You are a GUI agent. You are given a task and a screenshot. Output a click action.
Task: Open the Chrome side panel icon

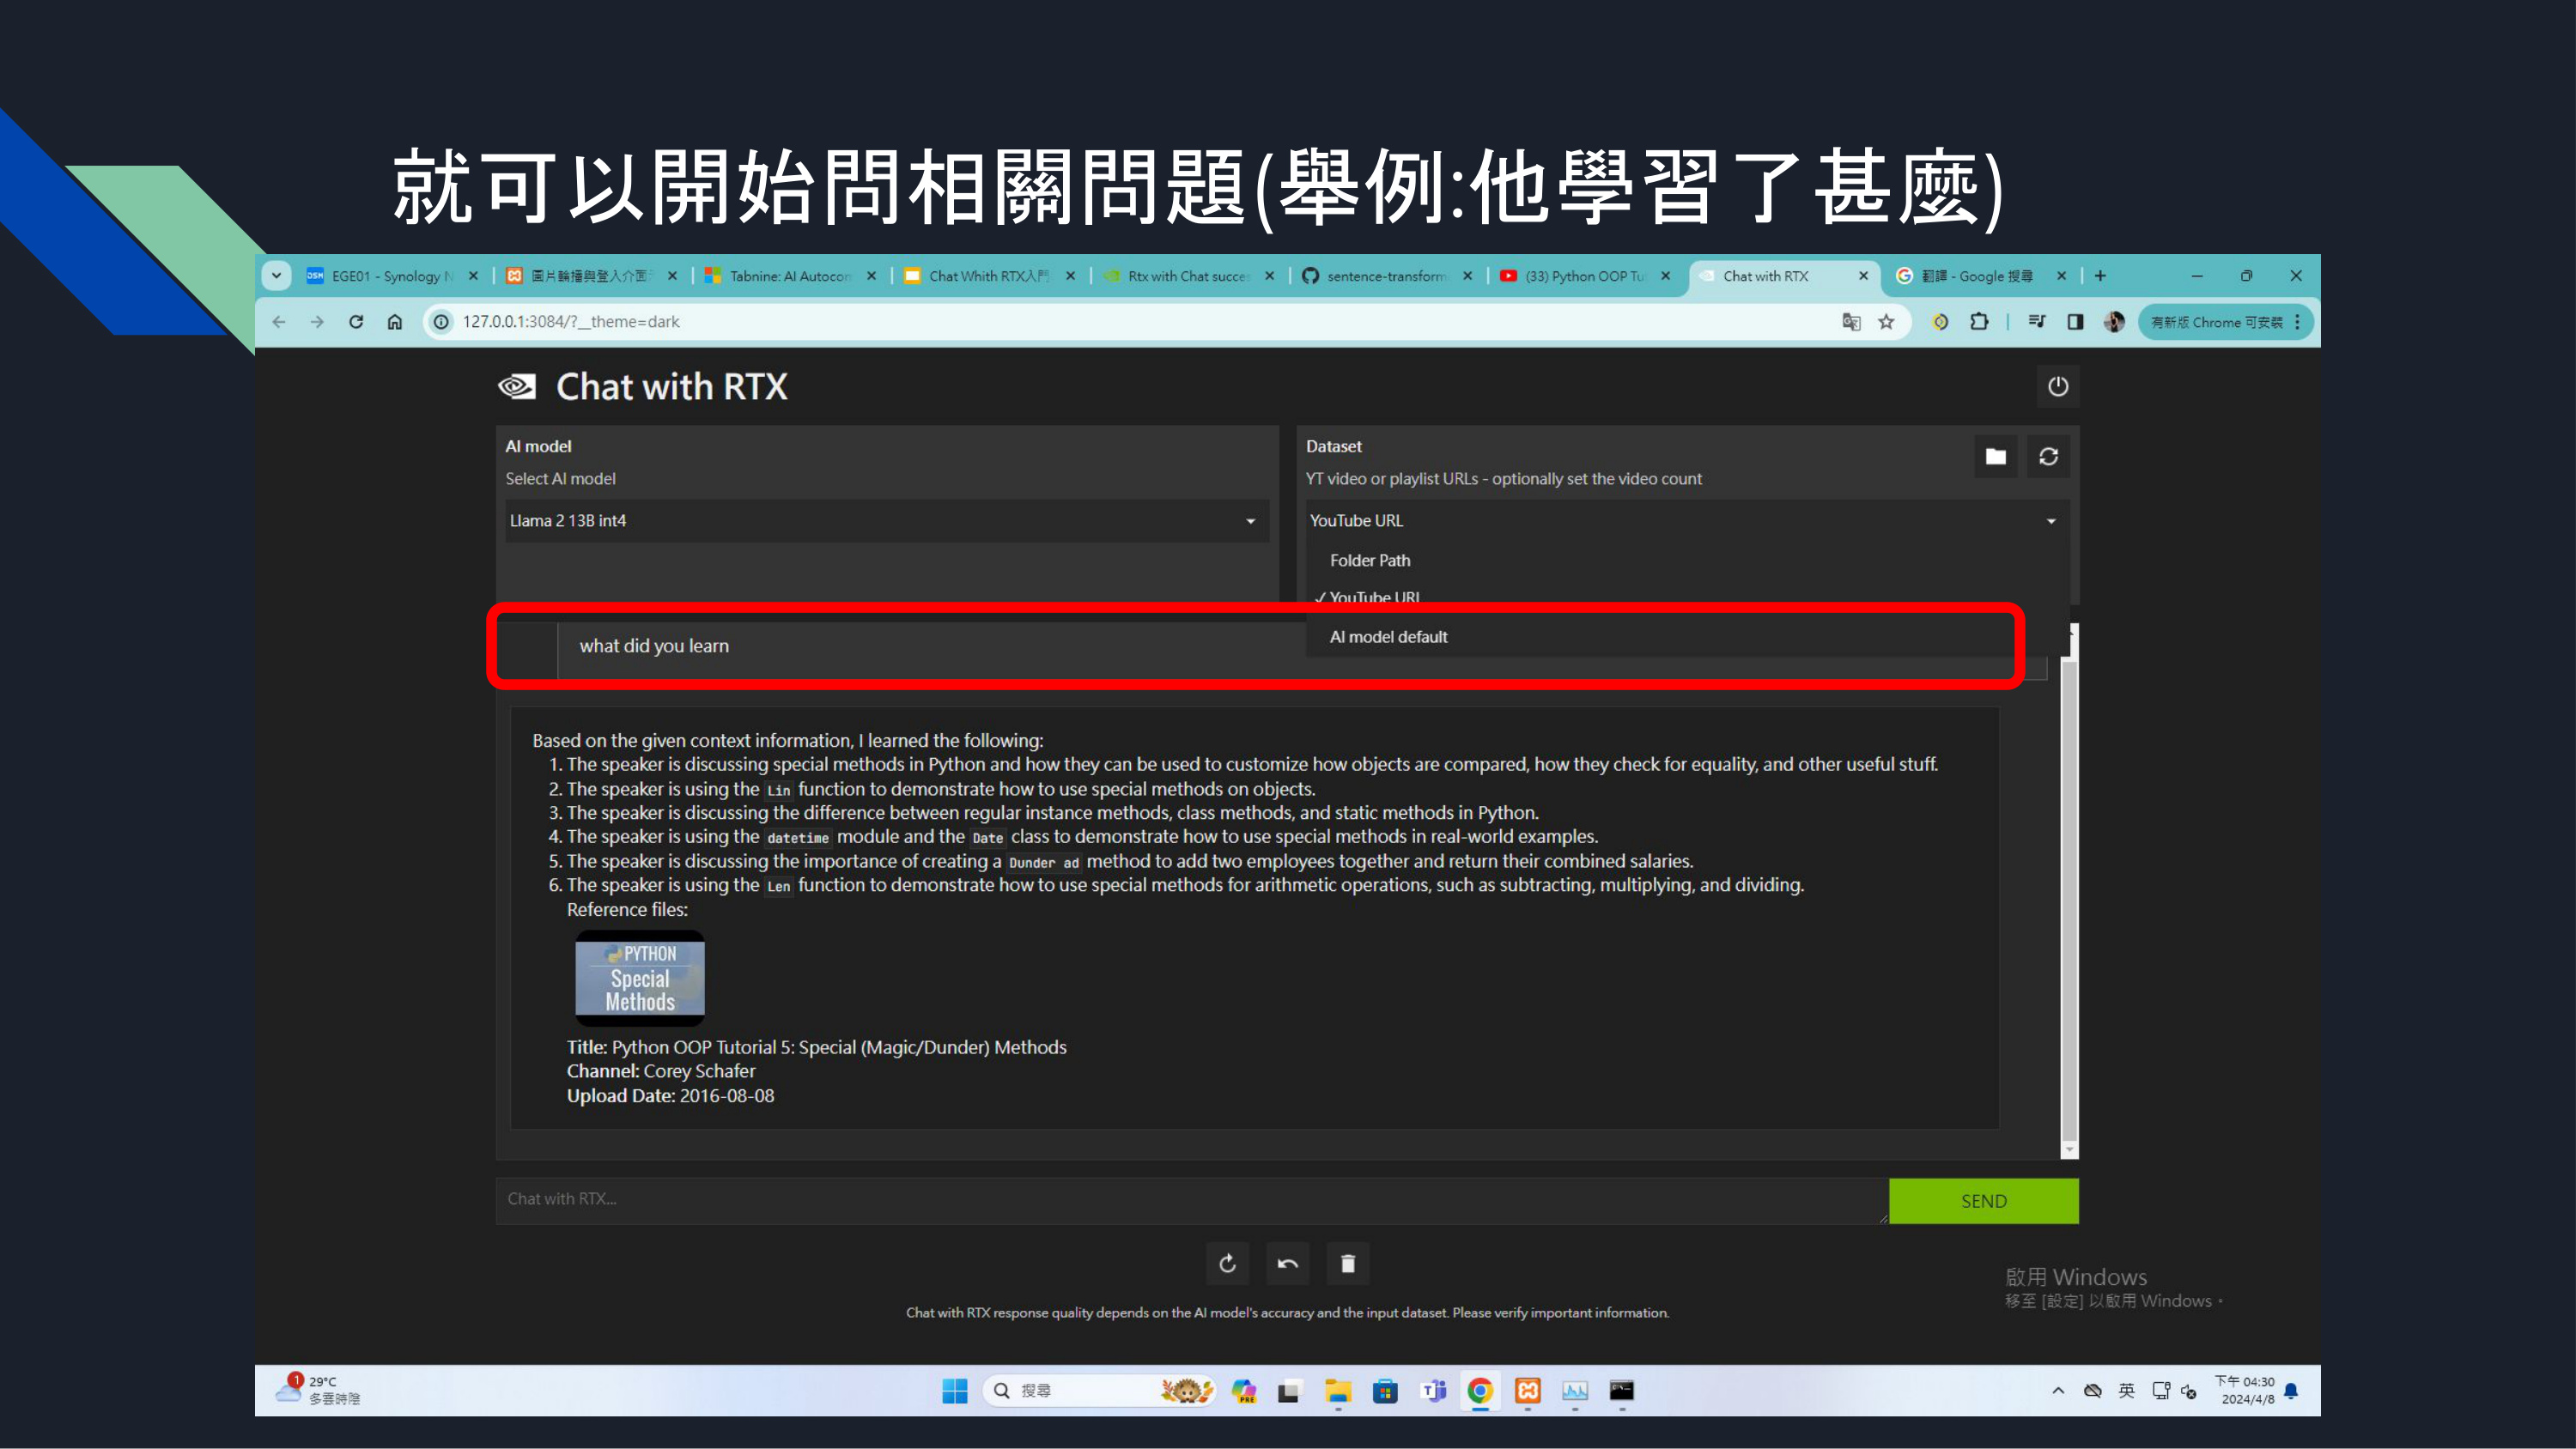(x=2075, y=322)
